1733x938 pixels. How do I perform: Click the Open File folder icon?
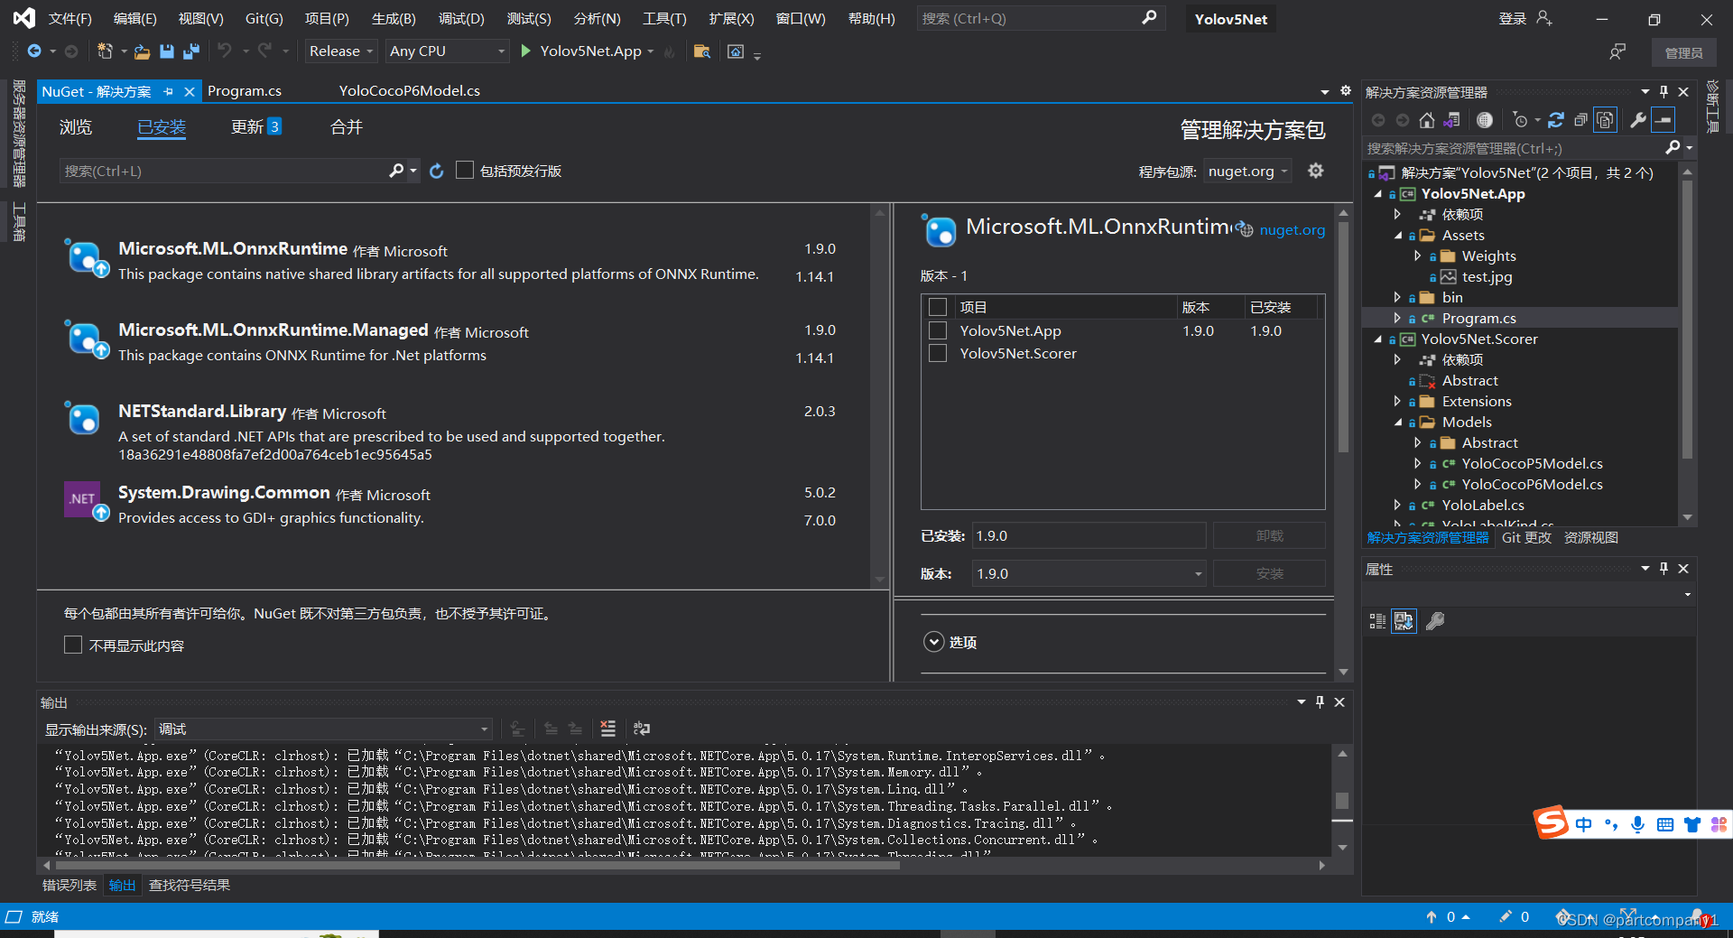pos(142,51)
